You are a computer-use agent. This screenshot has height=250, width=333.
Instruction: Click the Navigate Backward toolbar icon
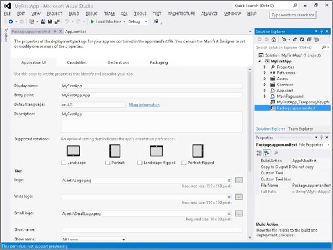pos(11,21)
